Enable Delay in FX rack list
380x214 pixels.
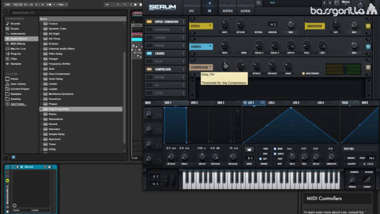(149, 61)
